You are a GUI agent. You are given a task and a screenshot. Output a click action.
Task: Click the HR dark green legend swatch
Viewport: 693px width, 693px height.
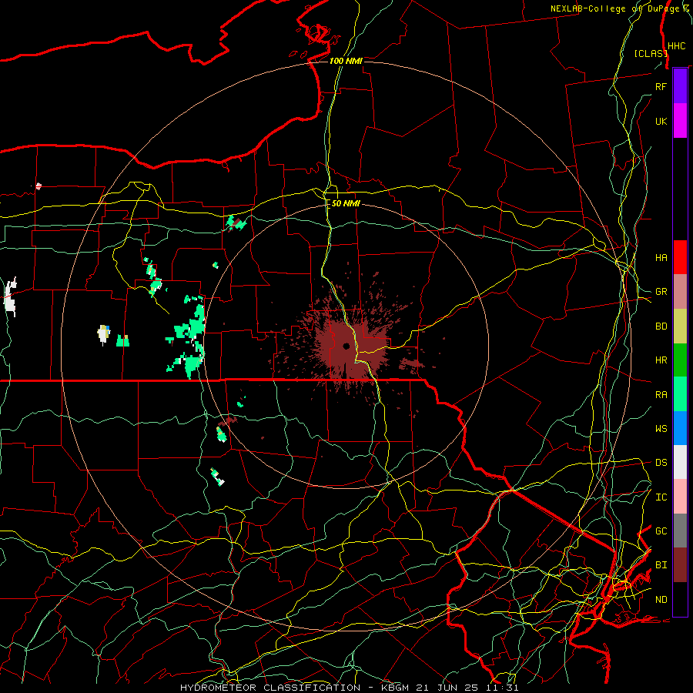click(680, 360)
